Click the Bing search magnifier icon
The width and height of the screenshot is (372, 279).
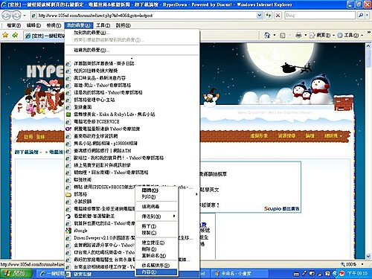tap(361, 16)
